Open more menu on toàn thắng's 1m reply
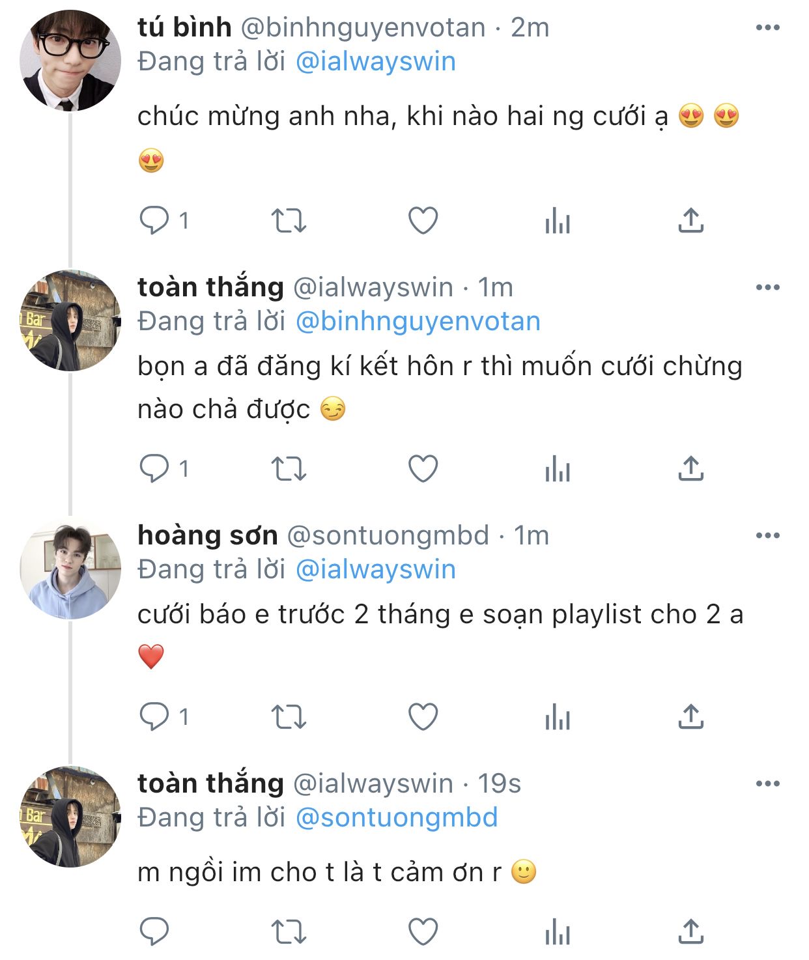Image resolution: width=809 pixels, height=960 pixels. (767, 287)
